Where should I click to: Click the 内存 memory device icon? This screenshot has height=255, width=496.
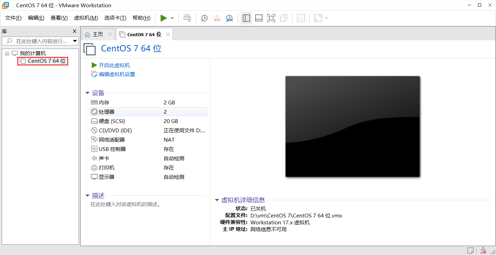coord(94,102)
